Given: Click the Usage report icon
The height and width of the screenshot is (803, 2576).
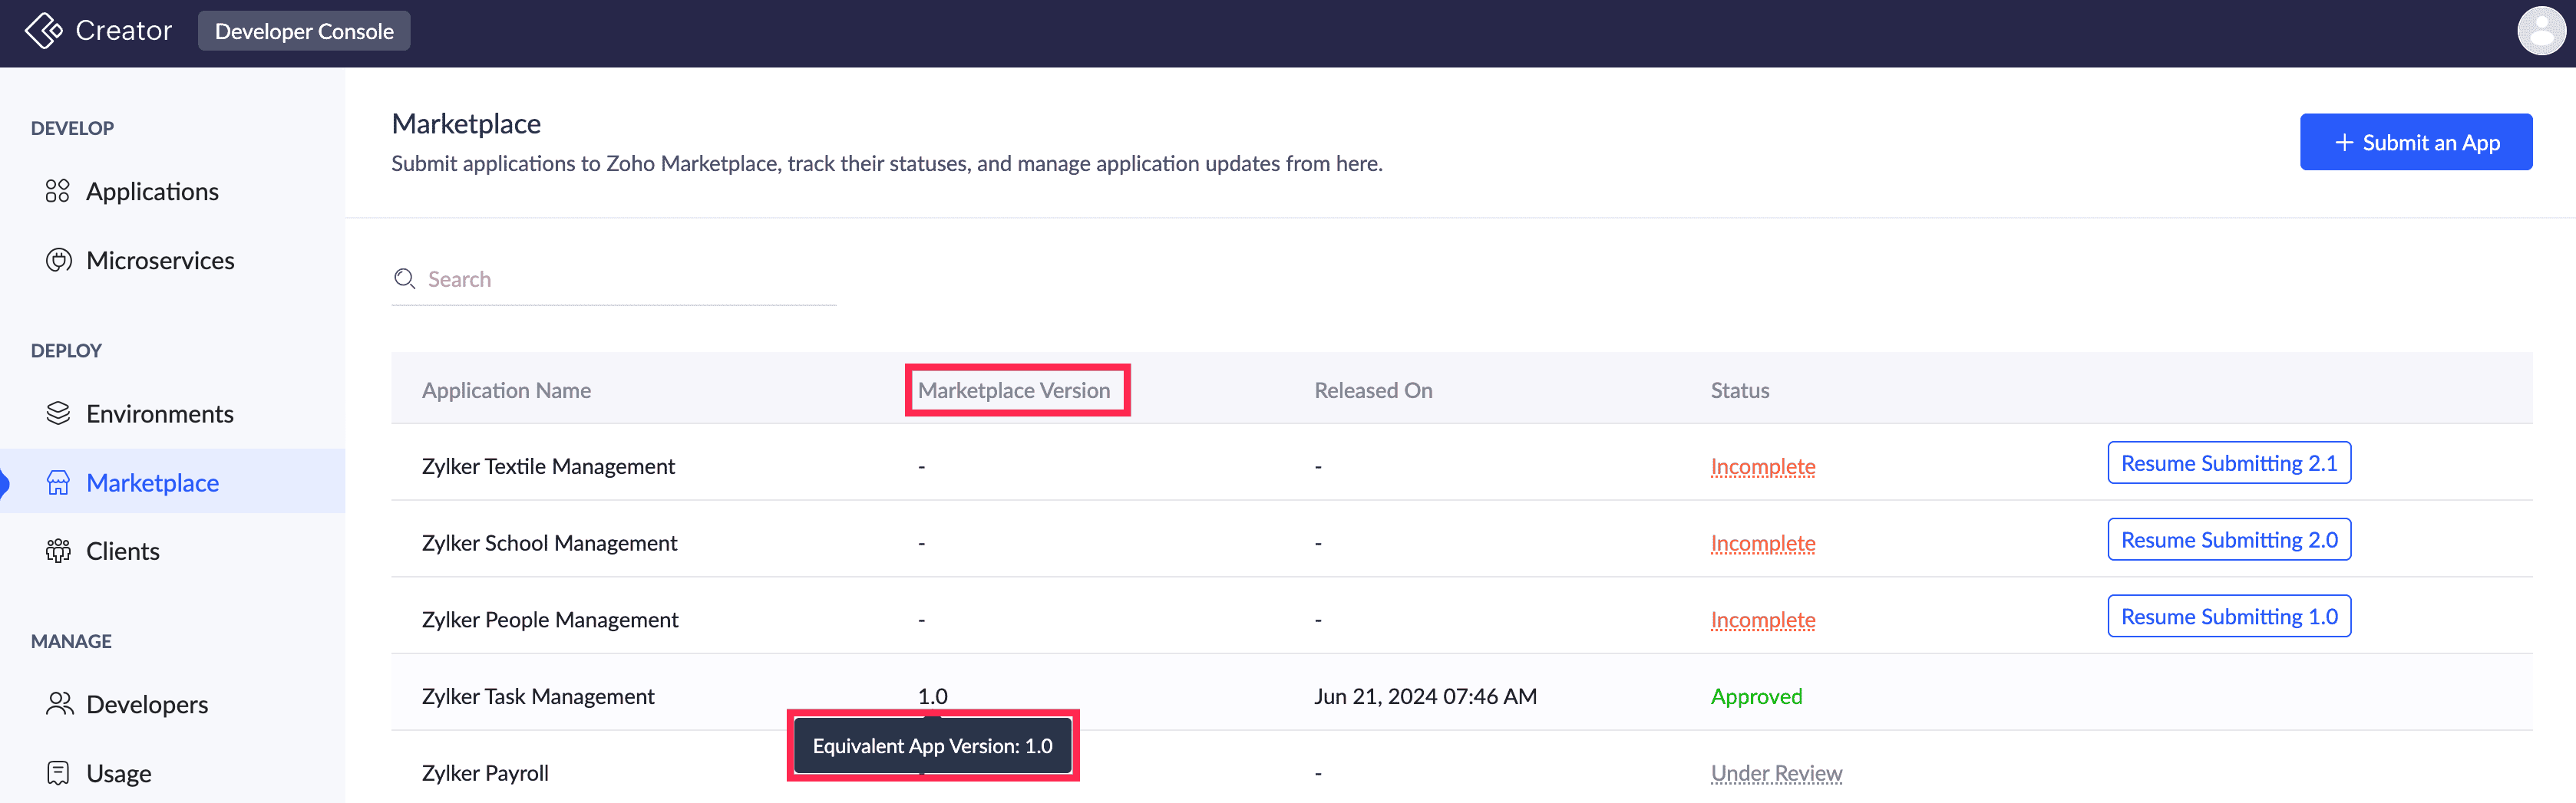Looking at the screenshot, I should [x=58, y=773].
